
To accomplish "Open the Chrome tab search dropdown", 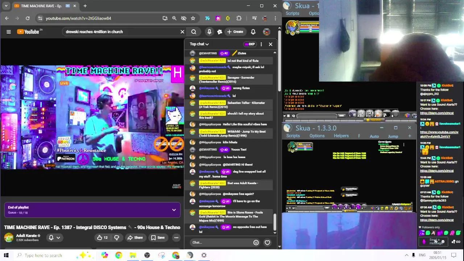I will coord(6,6).
